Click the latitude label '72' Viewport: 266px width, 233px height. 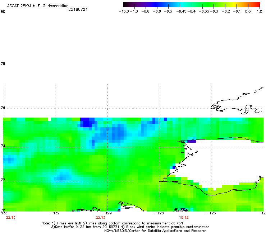pyautogui.click(x=3, y=180)
